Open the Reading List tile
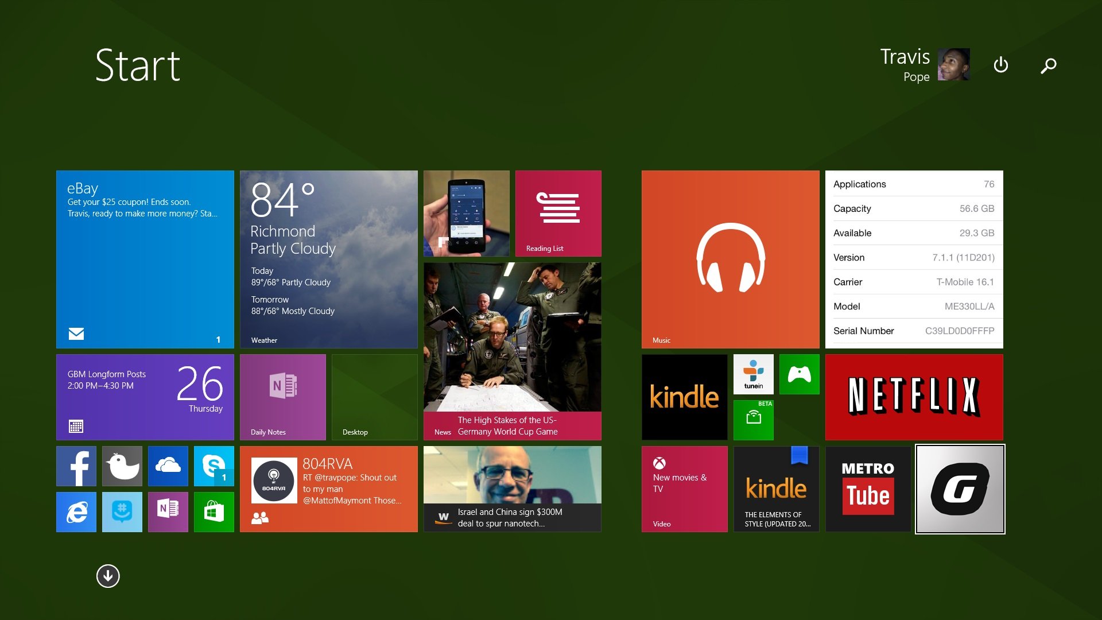Viewport: 1102px width, 620px height. pyautogui.click(x=558, y=214)
